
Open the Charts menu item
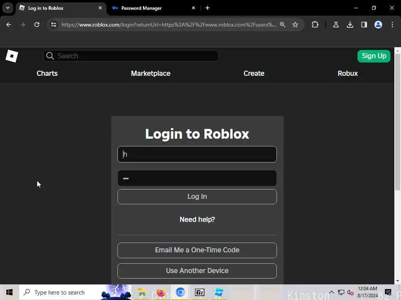47,73
